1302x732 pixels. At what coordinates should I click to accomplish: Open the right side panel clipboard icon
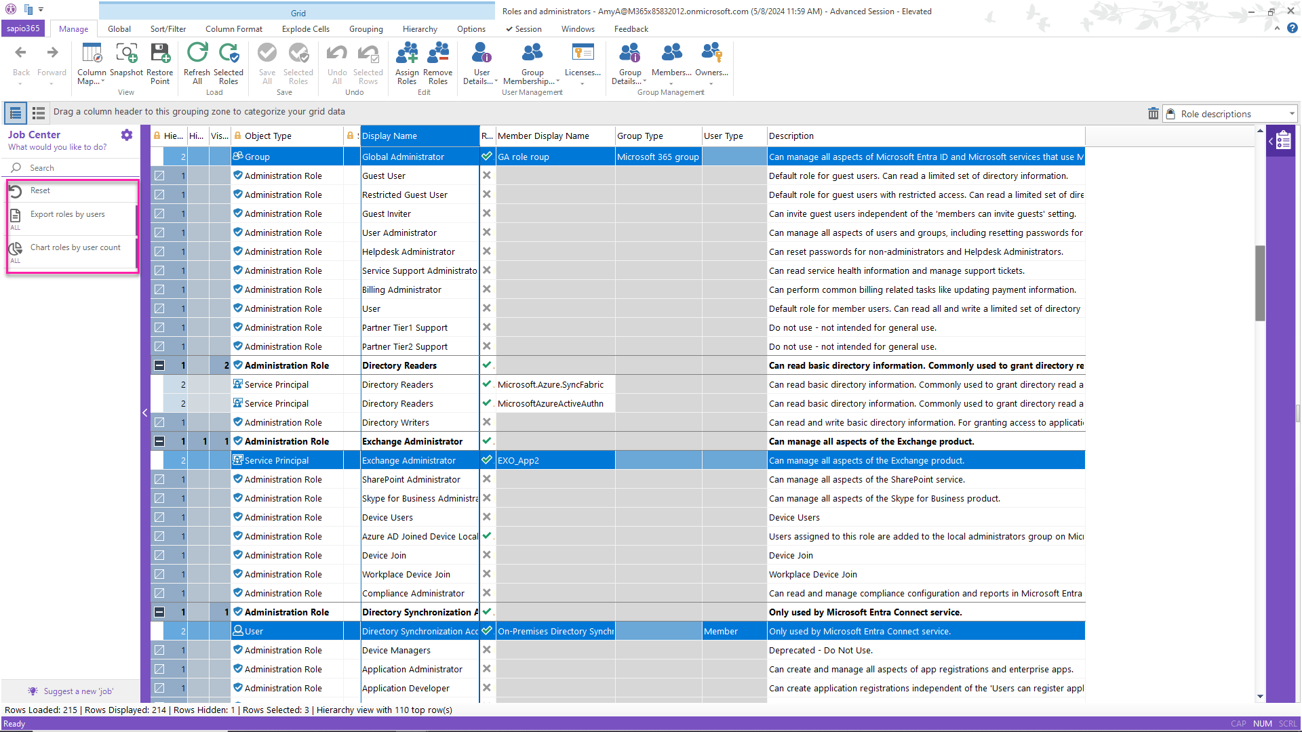pyautogui.click(x=1283, y=140)
